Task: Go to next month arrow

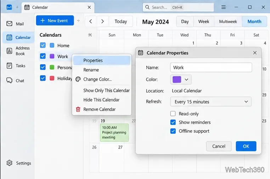Action: [x=103, y=21]
